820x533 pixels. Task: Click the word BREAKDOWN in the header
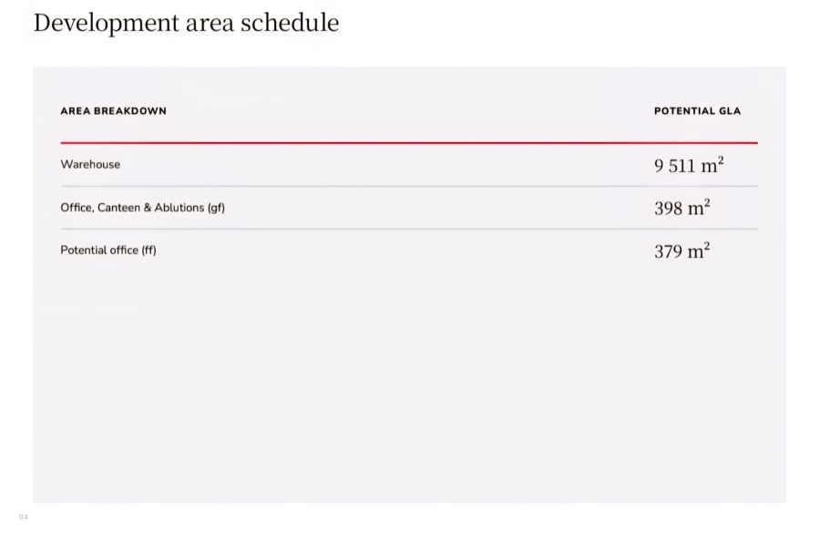click(130, 111)
